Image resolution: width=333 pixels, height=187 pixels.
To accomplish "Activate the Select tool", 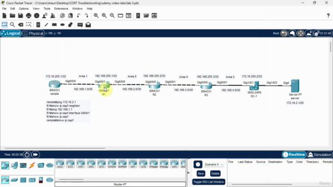I will coord(5,24).
